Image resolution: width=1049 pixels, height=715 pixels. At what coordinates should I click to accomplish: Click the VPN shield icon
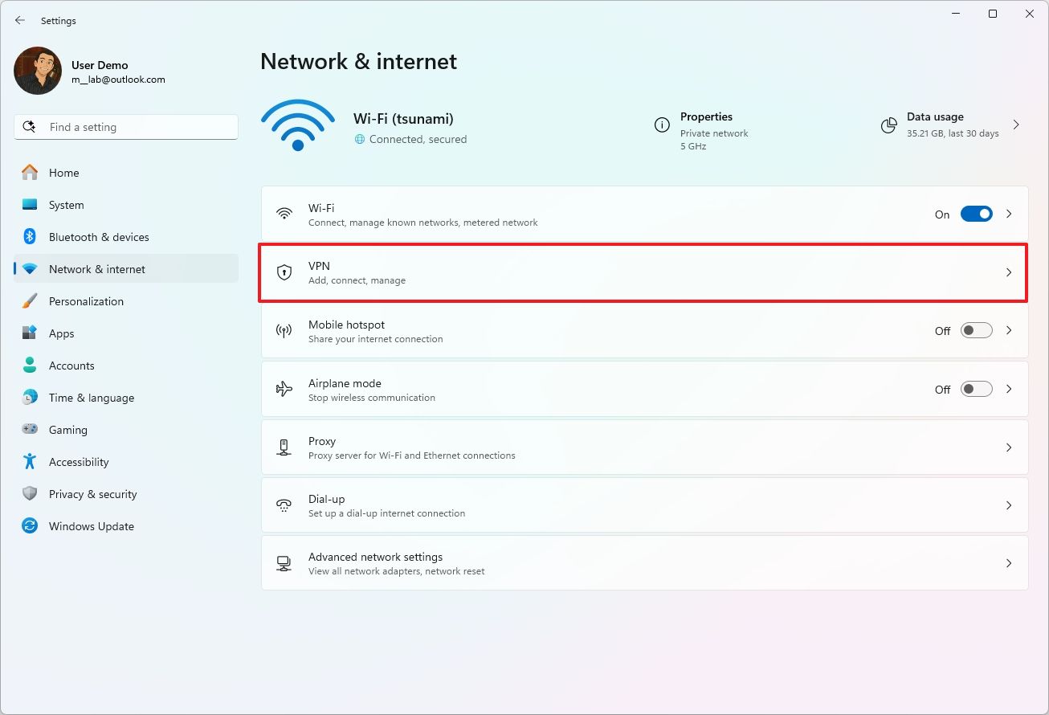(x=284, y=272)
